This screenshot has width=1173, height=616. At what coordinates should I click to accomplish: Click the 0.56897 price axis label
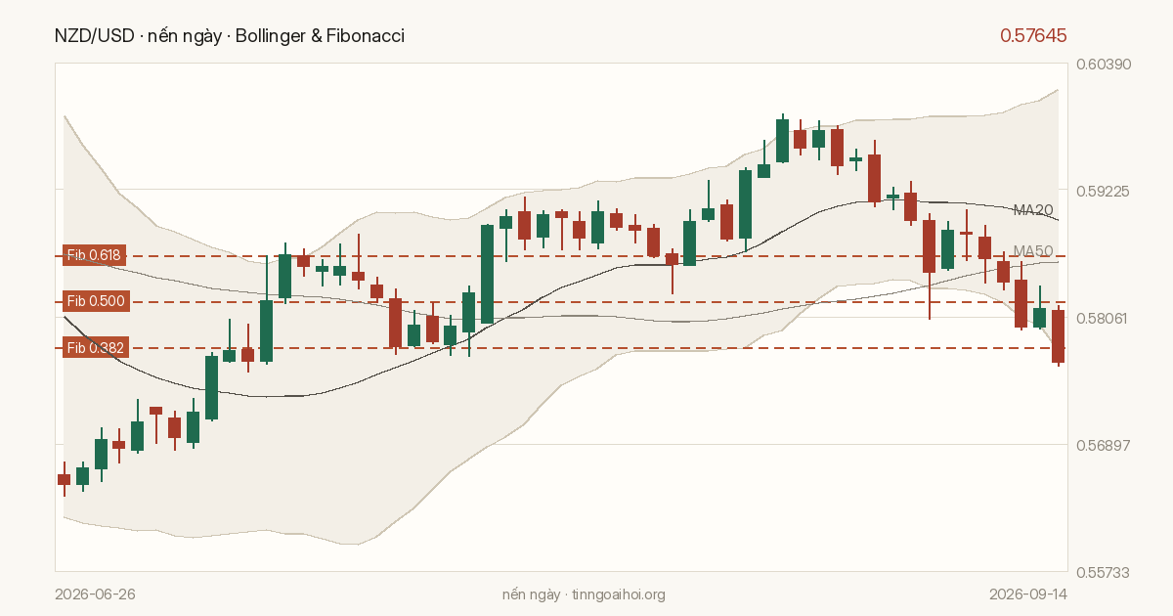click(1104, 445)
